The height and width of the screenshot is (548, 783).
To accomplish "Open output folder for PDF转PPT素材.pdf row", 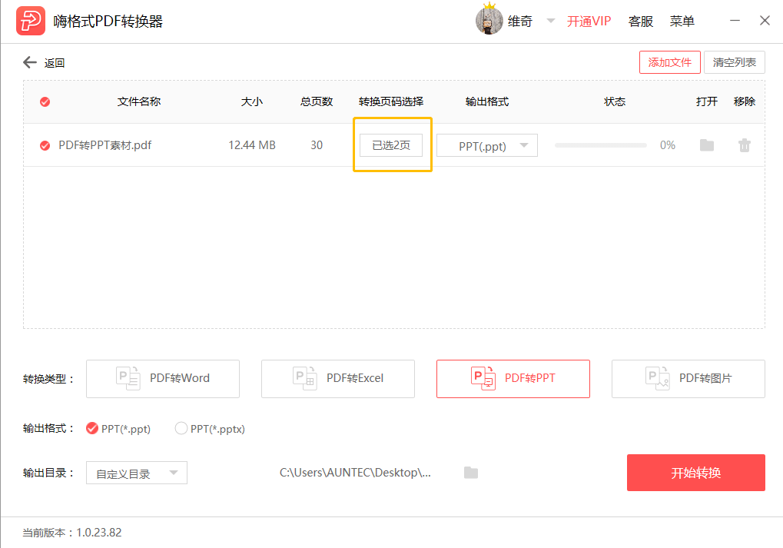I will 707,145.
